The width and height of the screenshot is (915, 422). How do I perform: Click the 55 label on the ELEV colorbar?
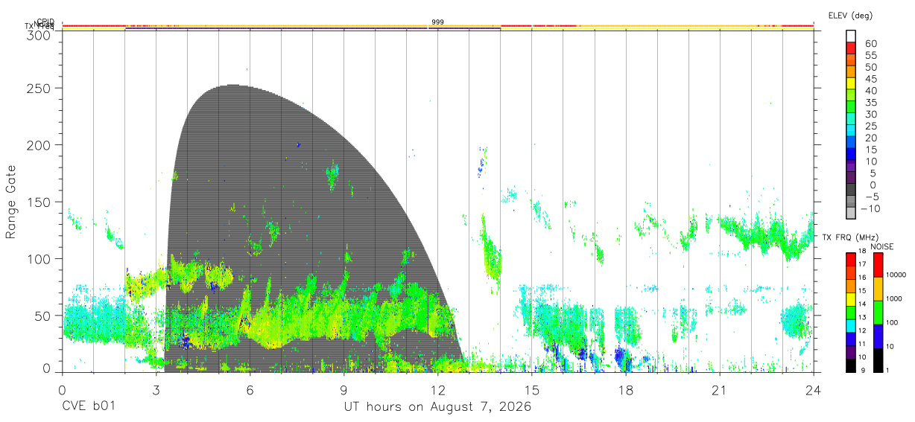[x=871, y=56]
